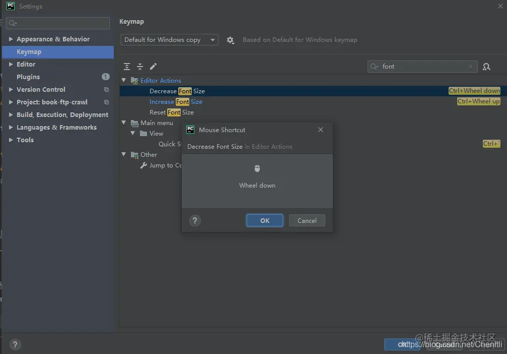Expand Build, Execution, Deployment section
Image resolution: width=507 pixels, height=354 pixels.
[11, 114]
